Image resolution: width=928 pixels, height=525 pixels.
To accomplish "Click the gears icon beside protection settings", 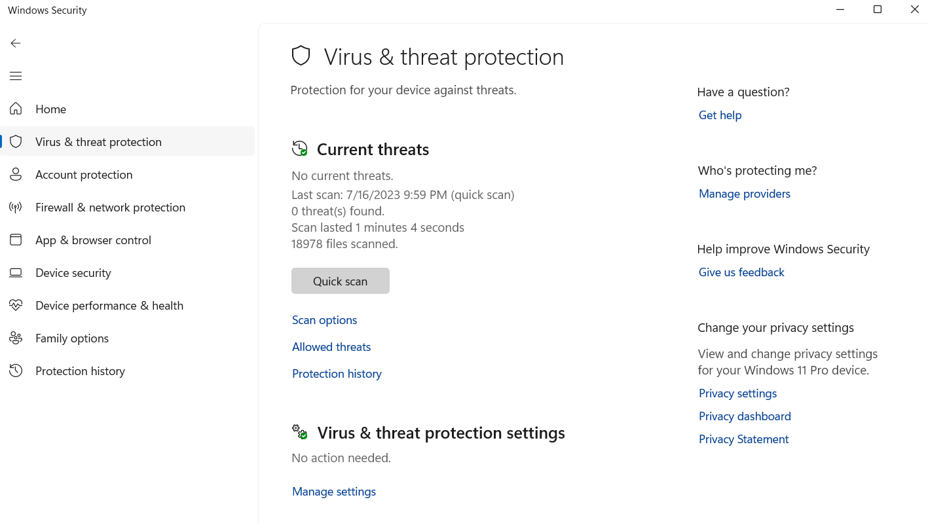I will pyautogui.click(x=299, y=432).
